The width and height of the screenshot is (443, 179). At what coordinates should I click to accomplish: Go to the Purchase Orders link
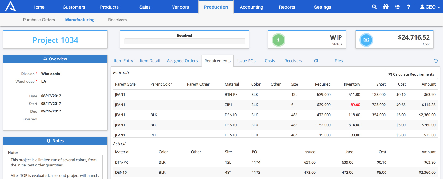coord(39,20)
